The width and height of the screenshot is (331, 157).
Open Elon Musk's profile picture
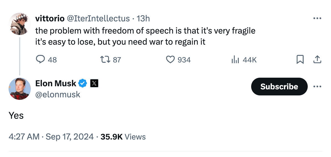pos(20,89)
